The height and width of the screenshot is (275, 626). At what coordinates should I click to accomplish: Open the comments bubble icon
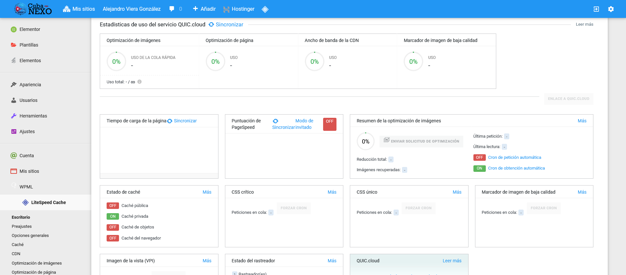[x=172, y=9]
